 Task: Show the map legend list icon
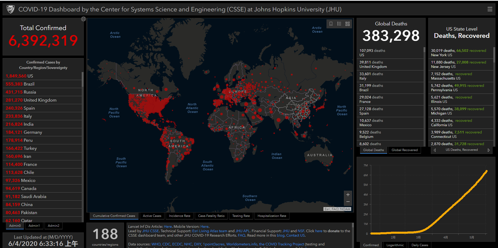[x=339, y=24]
